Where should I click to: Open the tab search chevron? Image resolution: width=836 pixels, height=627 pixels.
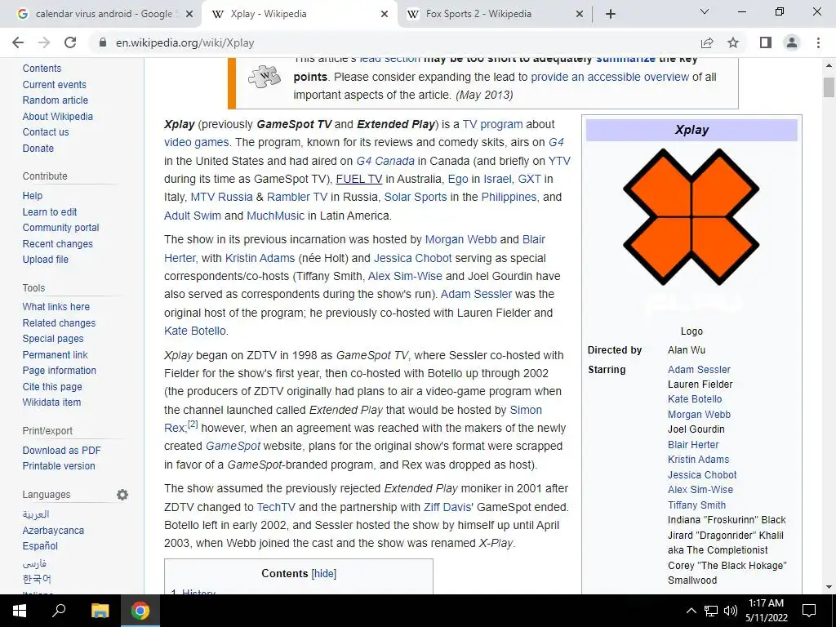(705, 11)
